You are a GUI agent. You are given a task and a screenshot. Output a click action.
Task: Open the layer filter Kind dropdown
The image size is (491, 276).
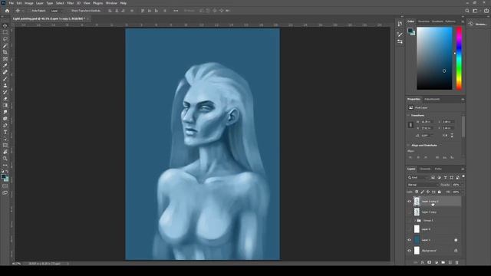pos(417,177)
